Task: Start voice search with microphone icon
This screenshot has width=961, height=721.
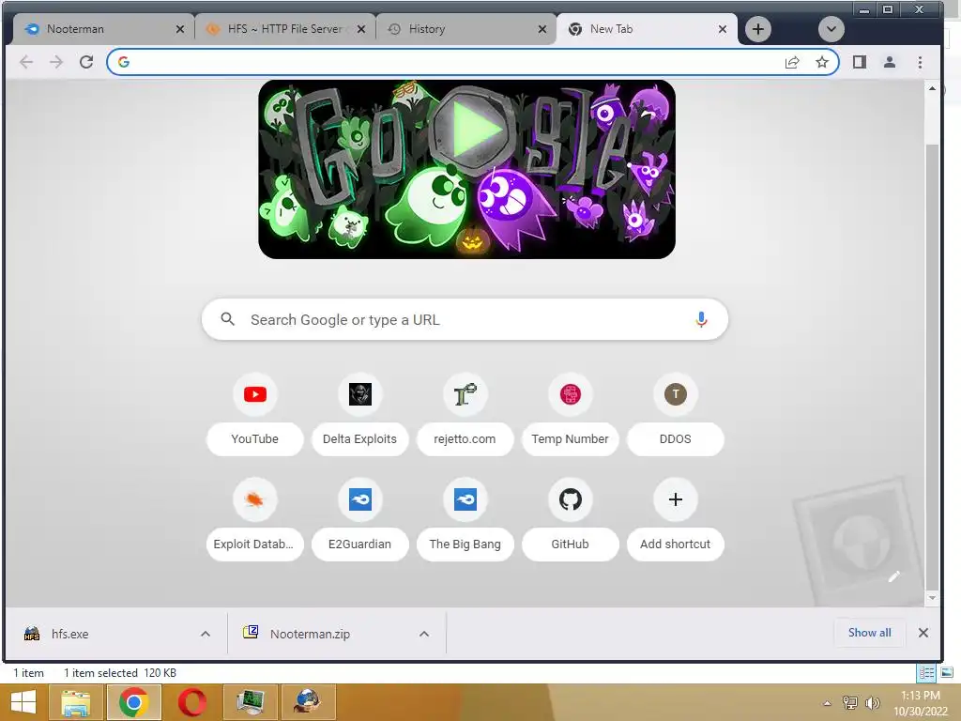Action: pyautogui.click(x=701, y=319)
